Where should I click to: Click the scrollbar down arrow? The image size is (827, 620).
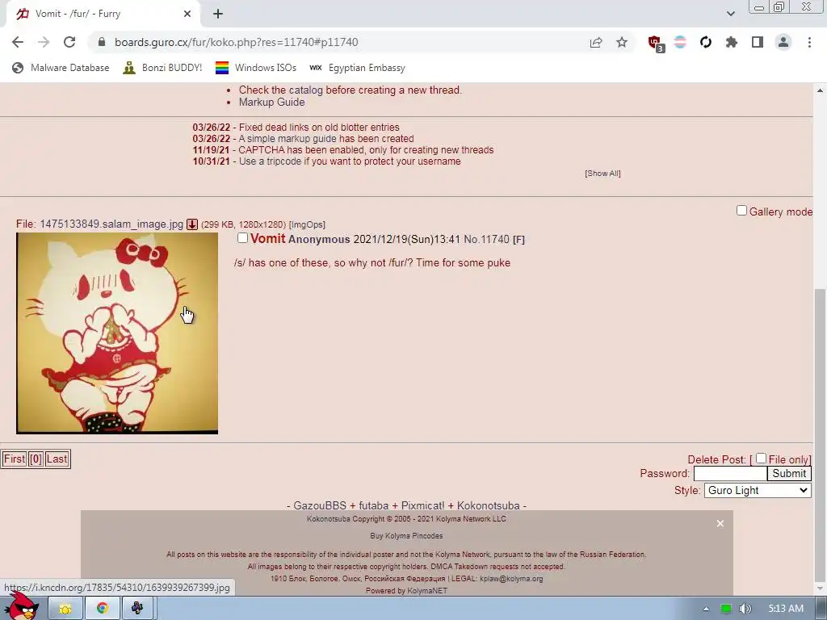tap(821, 588)
